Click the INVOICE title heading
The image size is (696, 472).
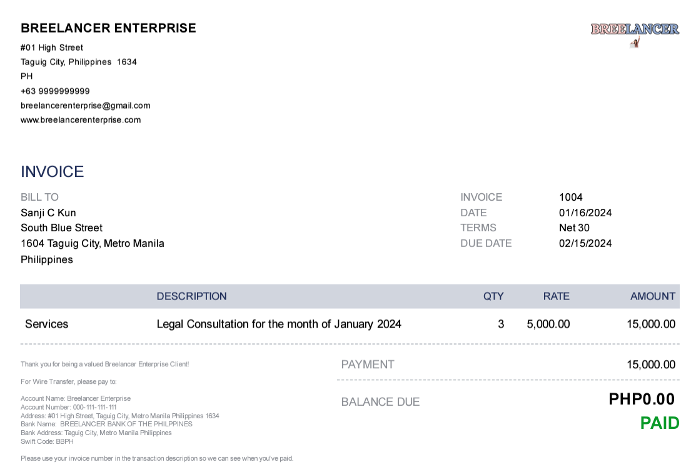pos(52,172)
